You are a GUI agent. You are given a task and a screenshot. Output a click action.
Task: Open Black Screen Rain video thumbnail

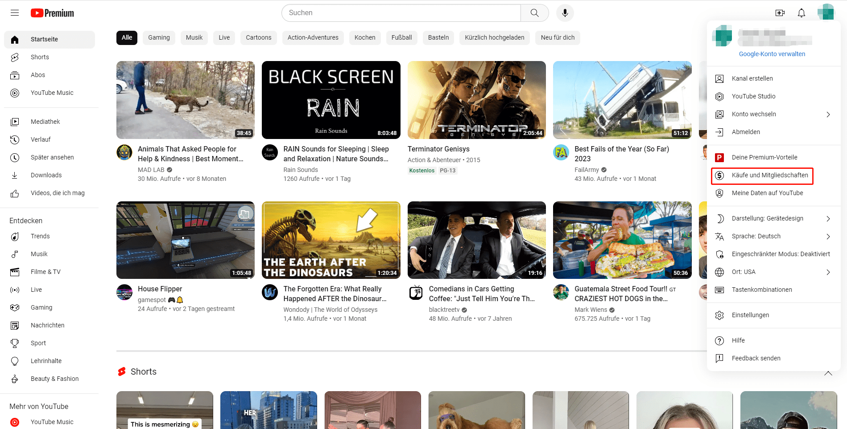pos(331,100)
